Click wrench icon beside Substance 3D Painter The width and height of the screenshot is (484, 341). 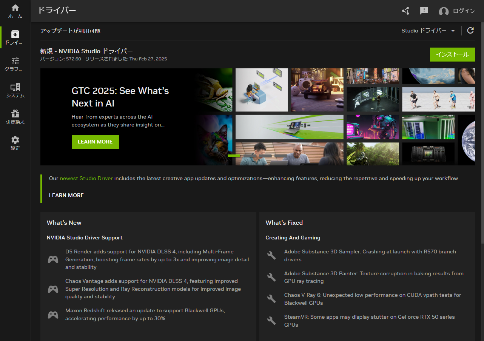point(271,278)
